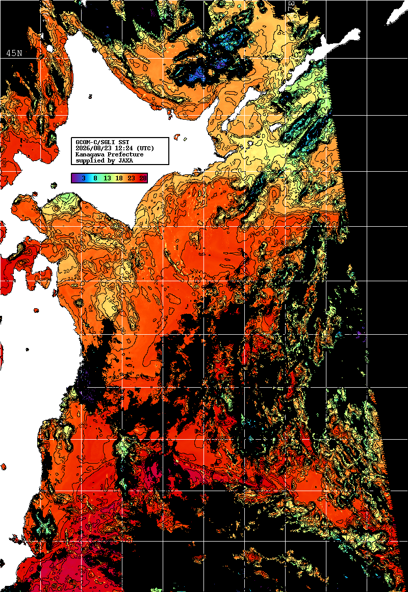Click the GCOM-C/SGLI SST title text

coord(103,142)
